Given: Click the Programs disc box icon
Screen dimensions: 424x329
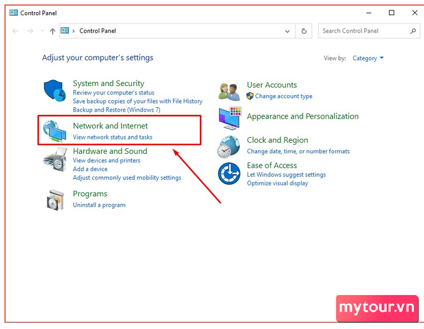Looking at the screenshot, I should click(56, 200).
